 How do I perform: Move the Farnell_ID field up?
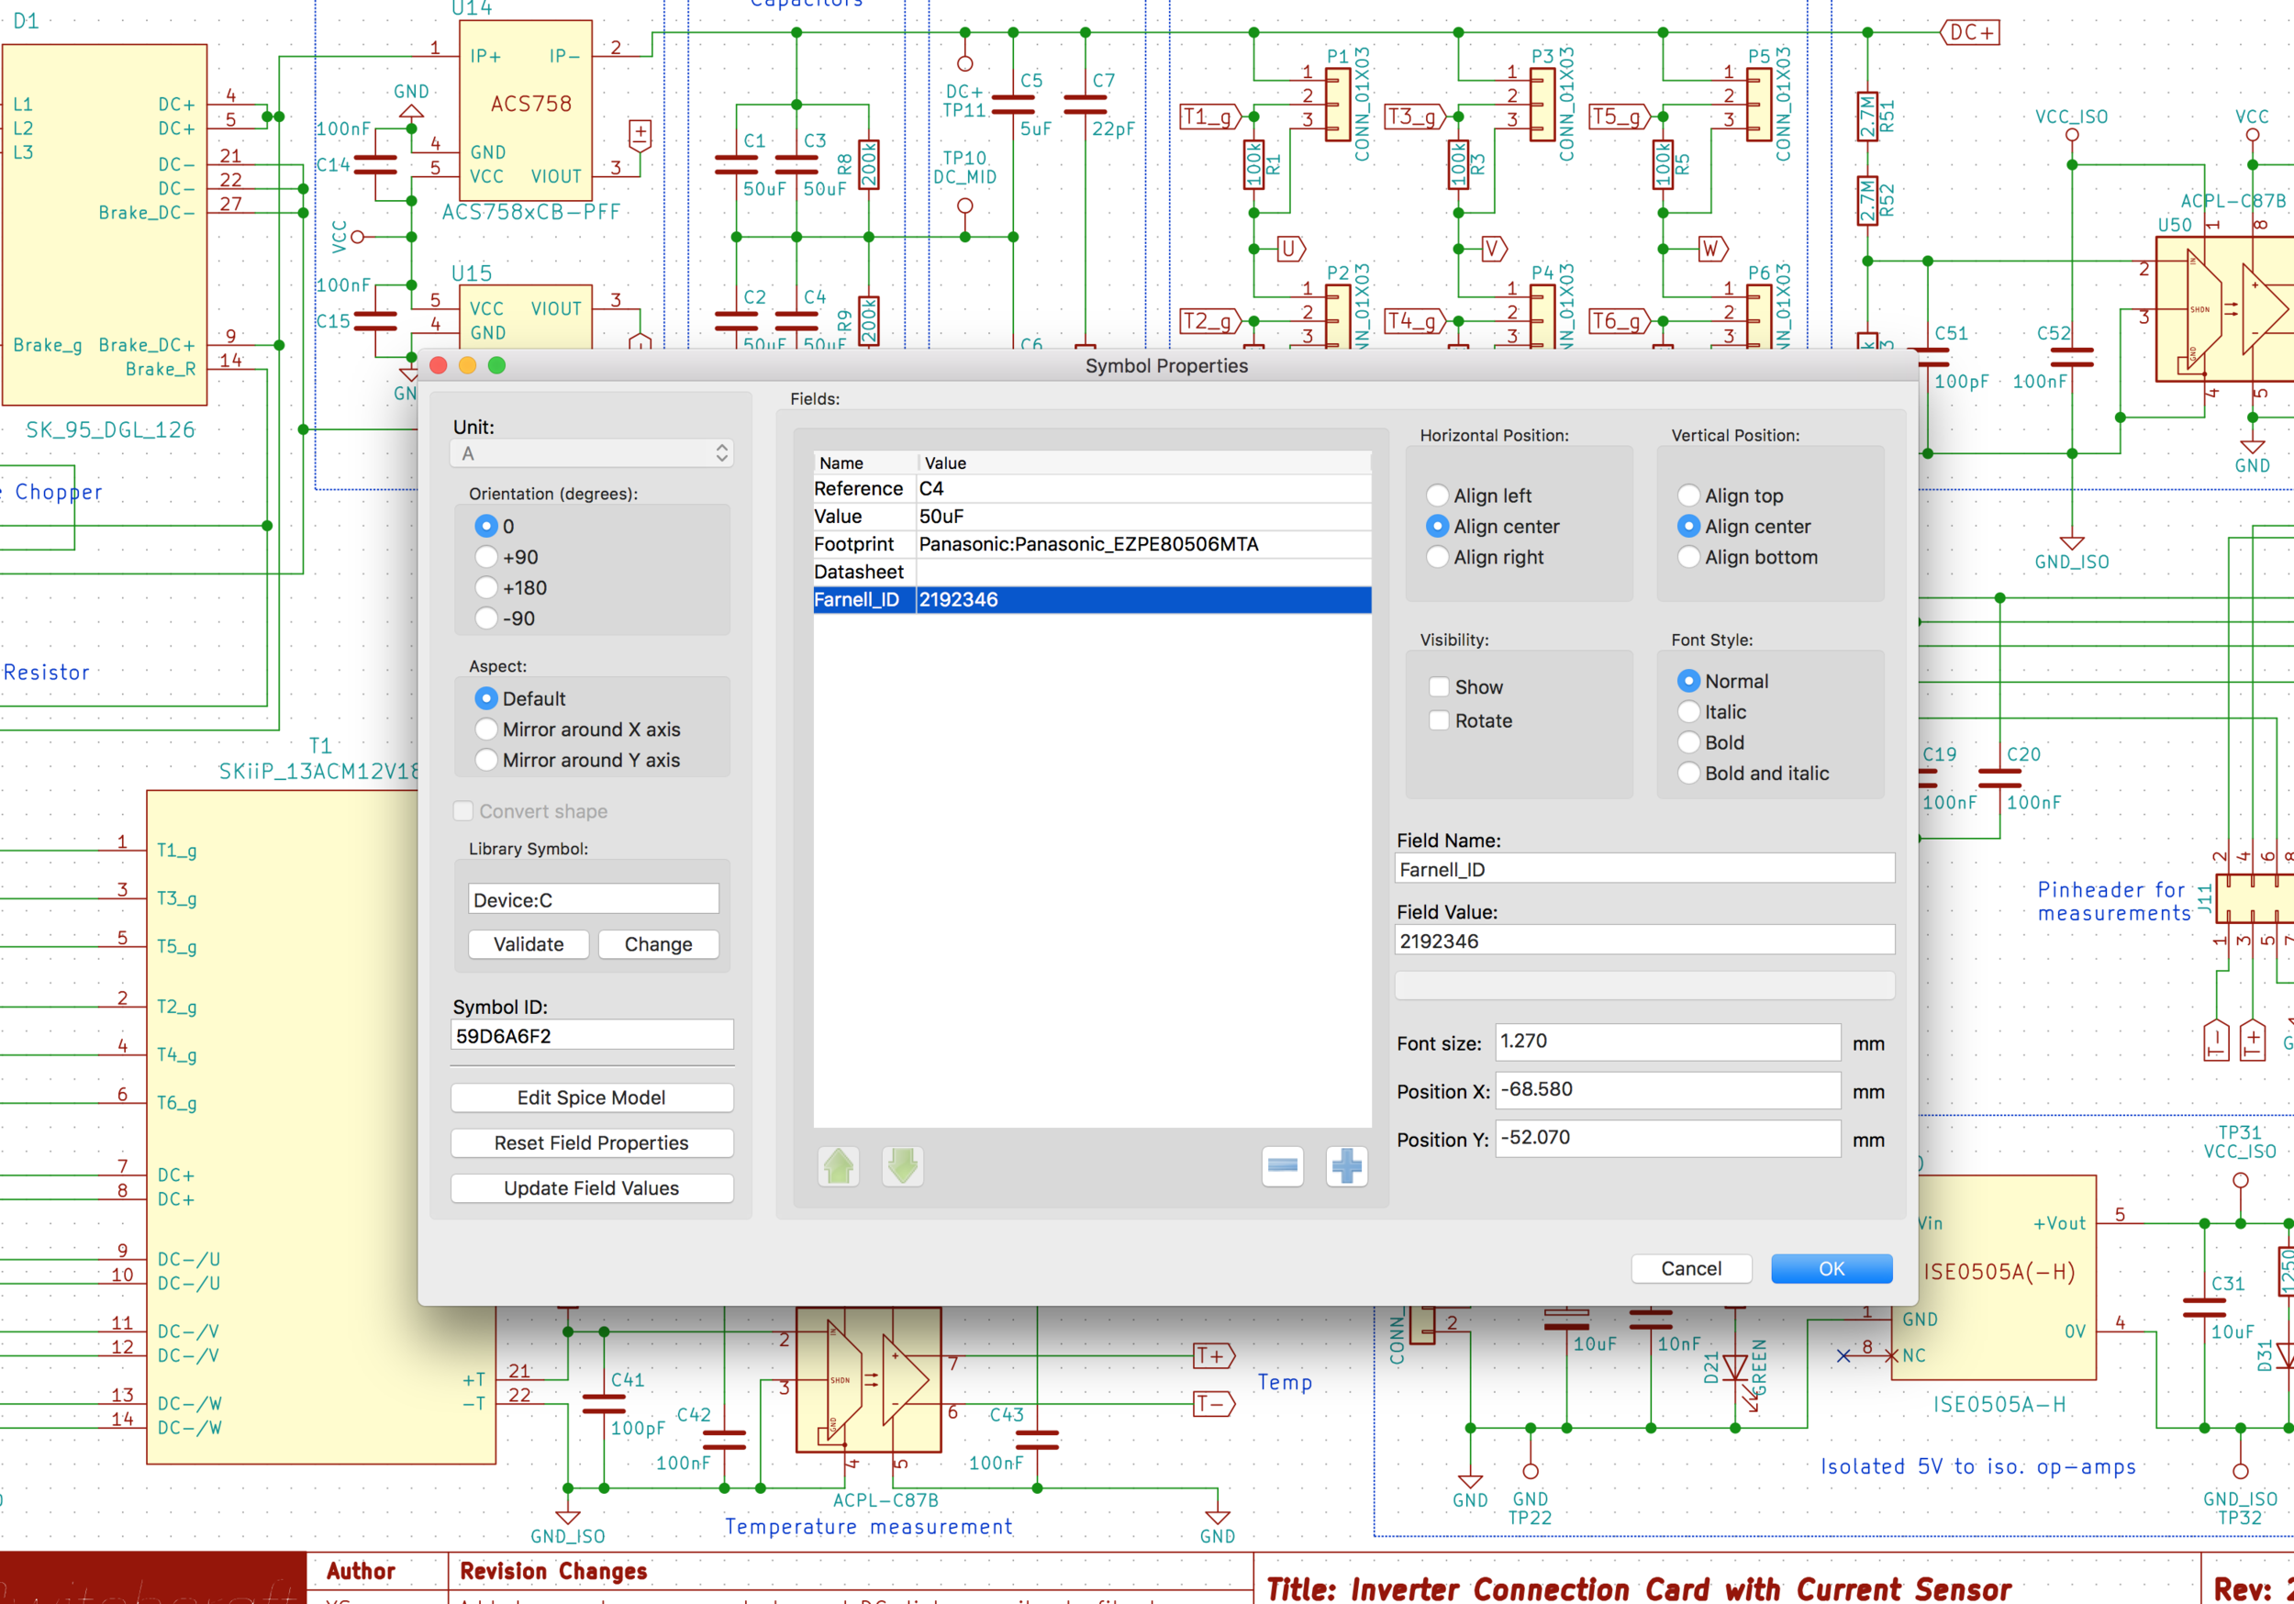(x=839, y=1166)
